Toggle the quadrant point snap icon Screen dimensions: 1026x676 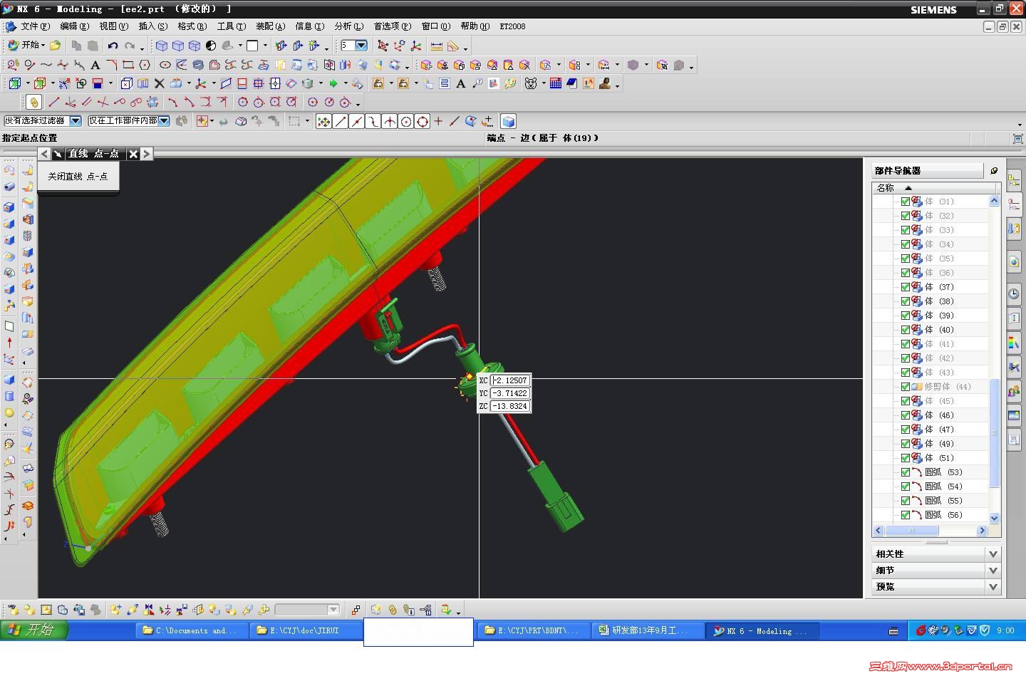tap(423, 121)
